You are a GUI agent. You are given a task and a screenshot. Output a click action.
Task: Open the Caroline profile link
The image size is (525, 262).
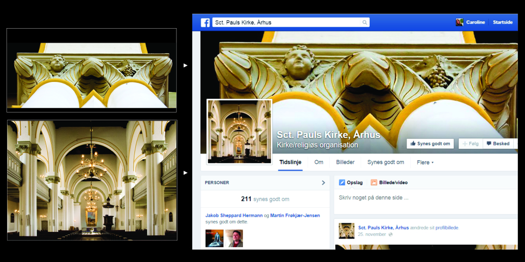point(475,23)
